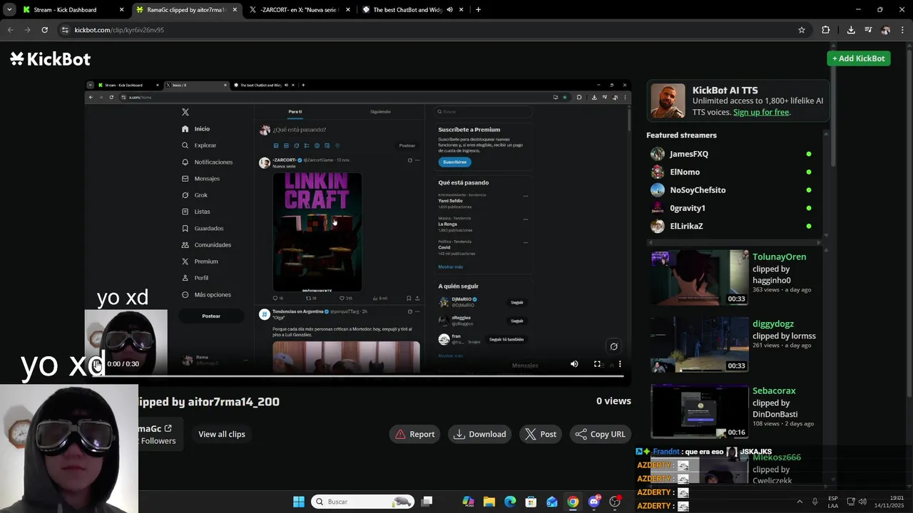Click JamesFXQ's avatar icon

coord(658,154)
